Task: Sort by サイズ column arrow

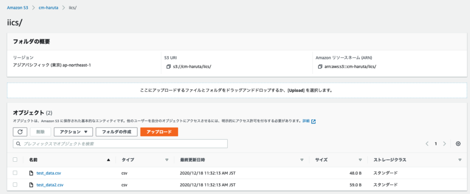Action: click(360, 160)
